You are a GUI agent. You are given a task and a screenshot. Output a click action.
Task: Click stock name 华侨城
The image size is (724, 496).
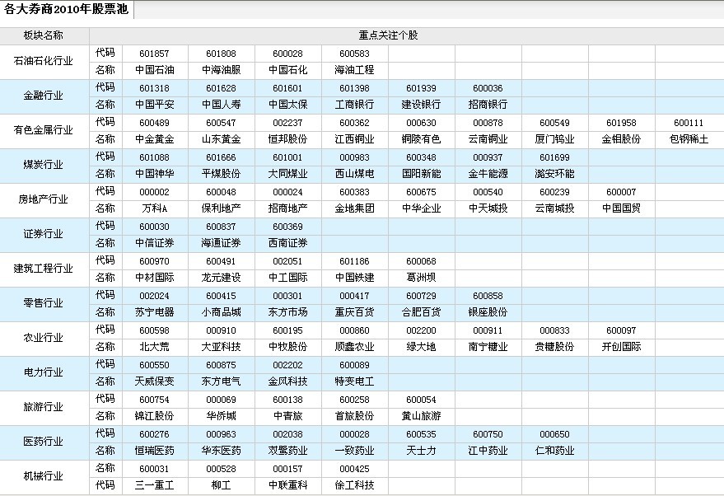(222, 417)
